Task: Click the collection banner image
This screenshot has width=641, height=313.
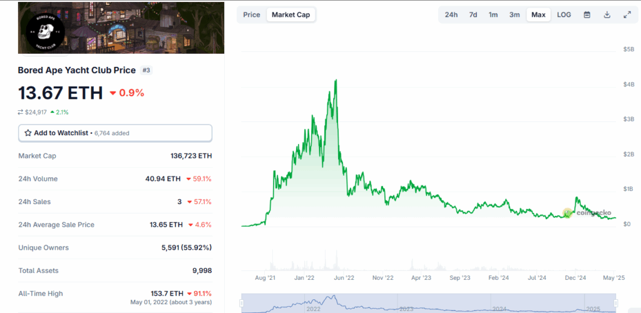Action: (144, 28)
